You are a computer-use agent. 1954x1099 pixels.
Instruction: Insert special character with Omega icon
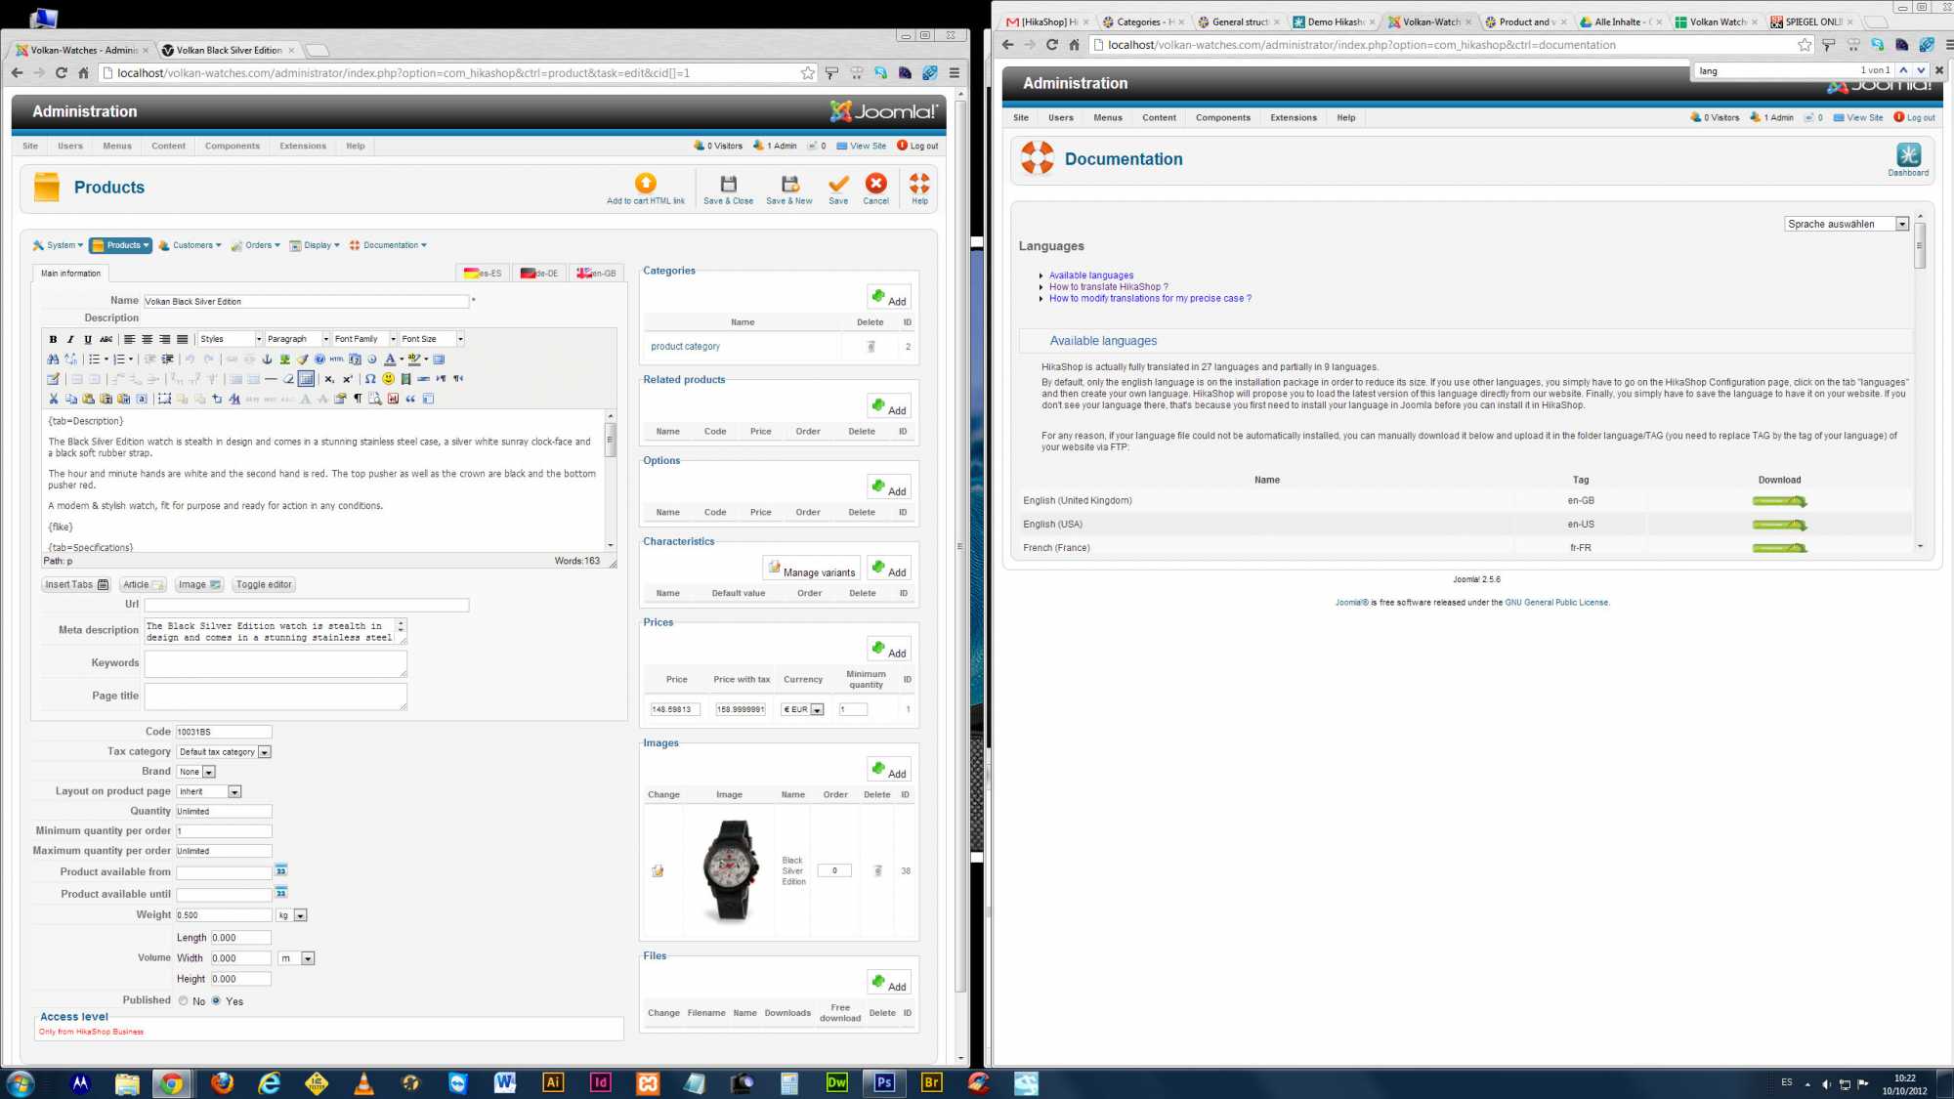pyautogui.click(x=370, y=379)
